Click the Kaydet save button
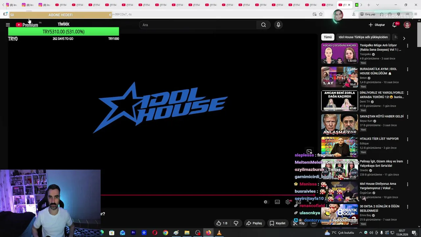 pos(277,223)
